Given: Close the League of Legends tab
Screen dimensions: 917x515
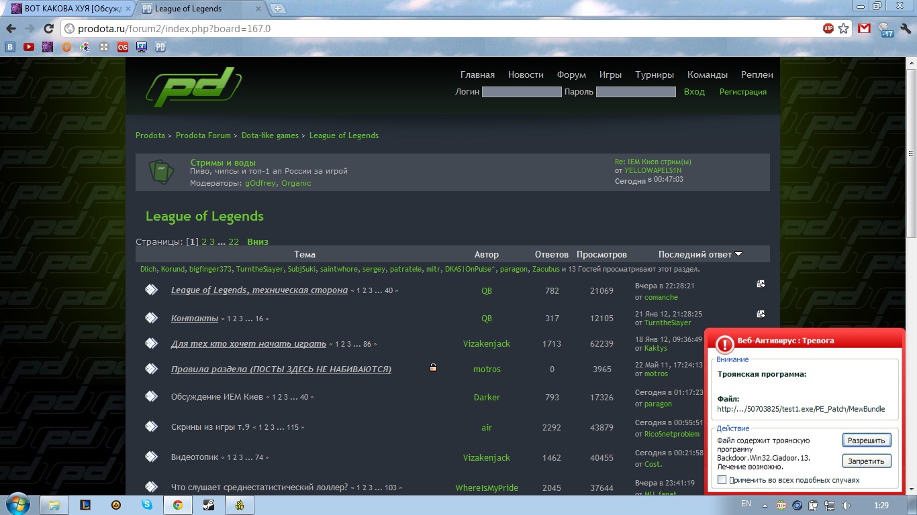Looking at the screenshot, I should (x=259, y=9).
